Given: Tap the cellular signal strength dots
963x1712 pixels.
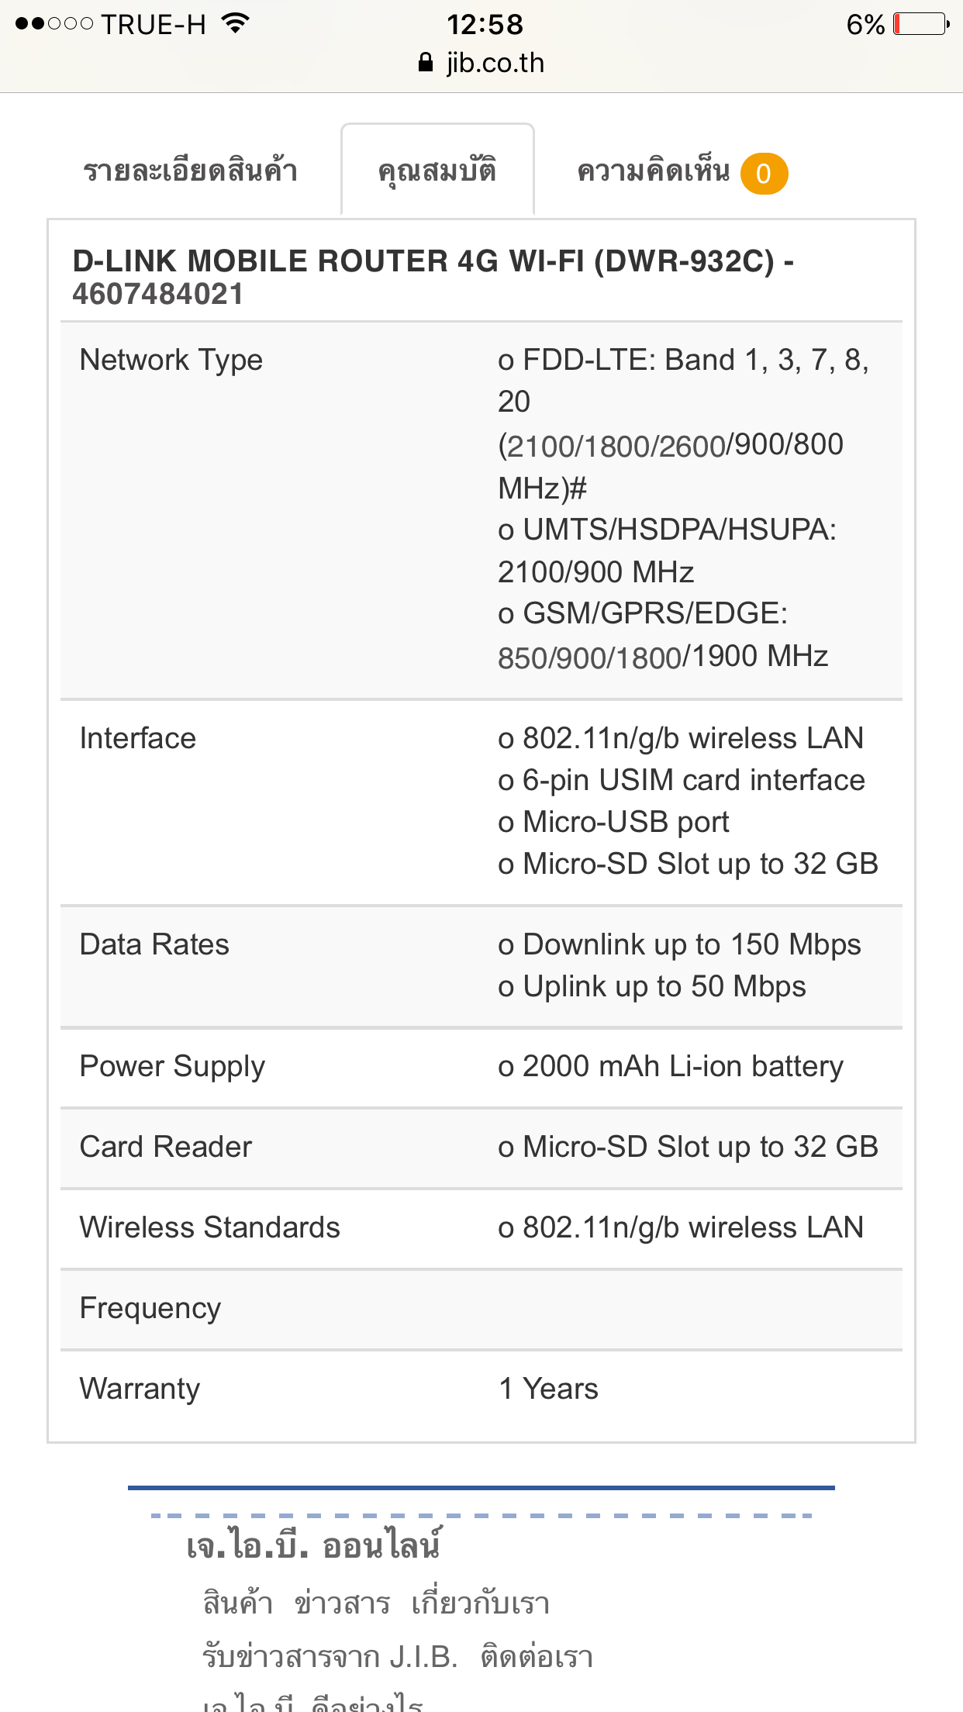Looking at the screenshot, I should point(54,24).
